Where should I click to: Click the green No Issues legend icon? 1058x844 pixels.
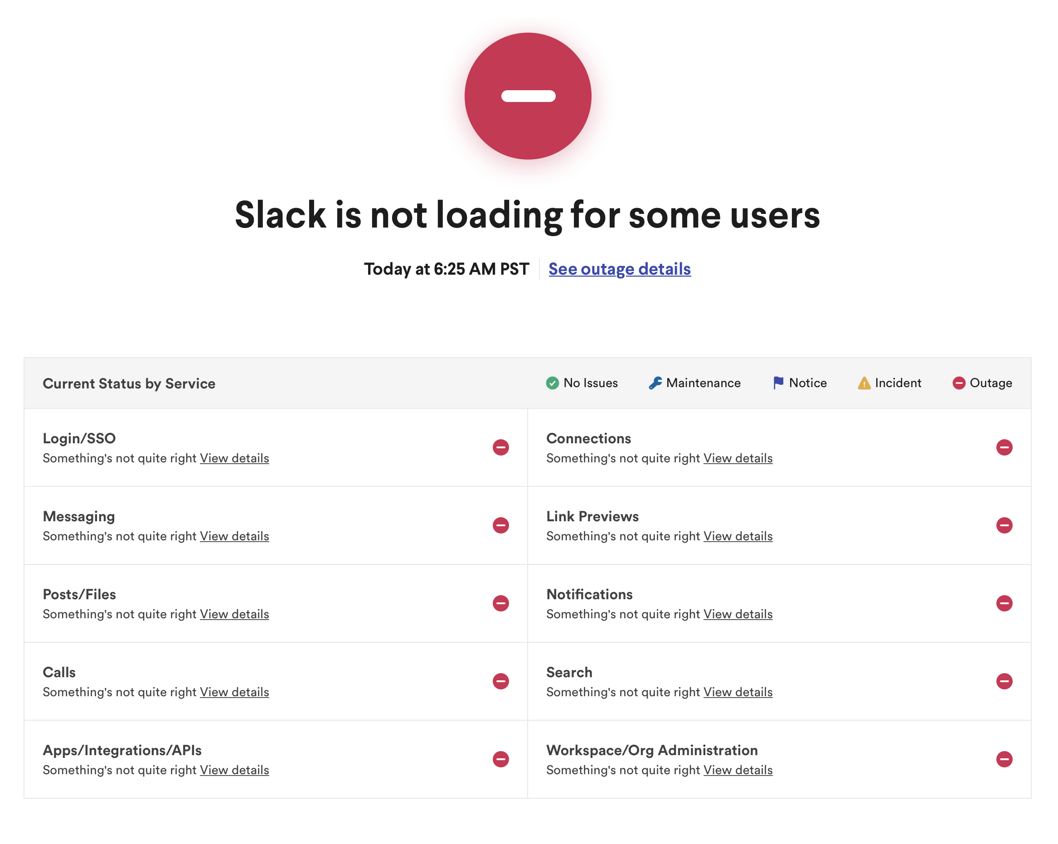click(552, 383)
